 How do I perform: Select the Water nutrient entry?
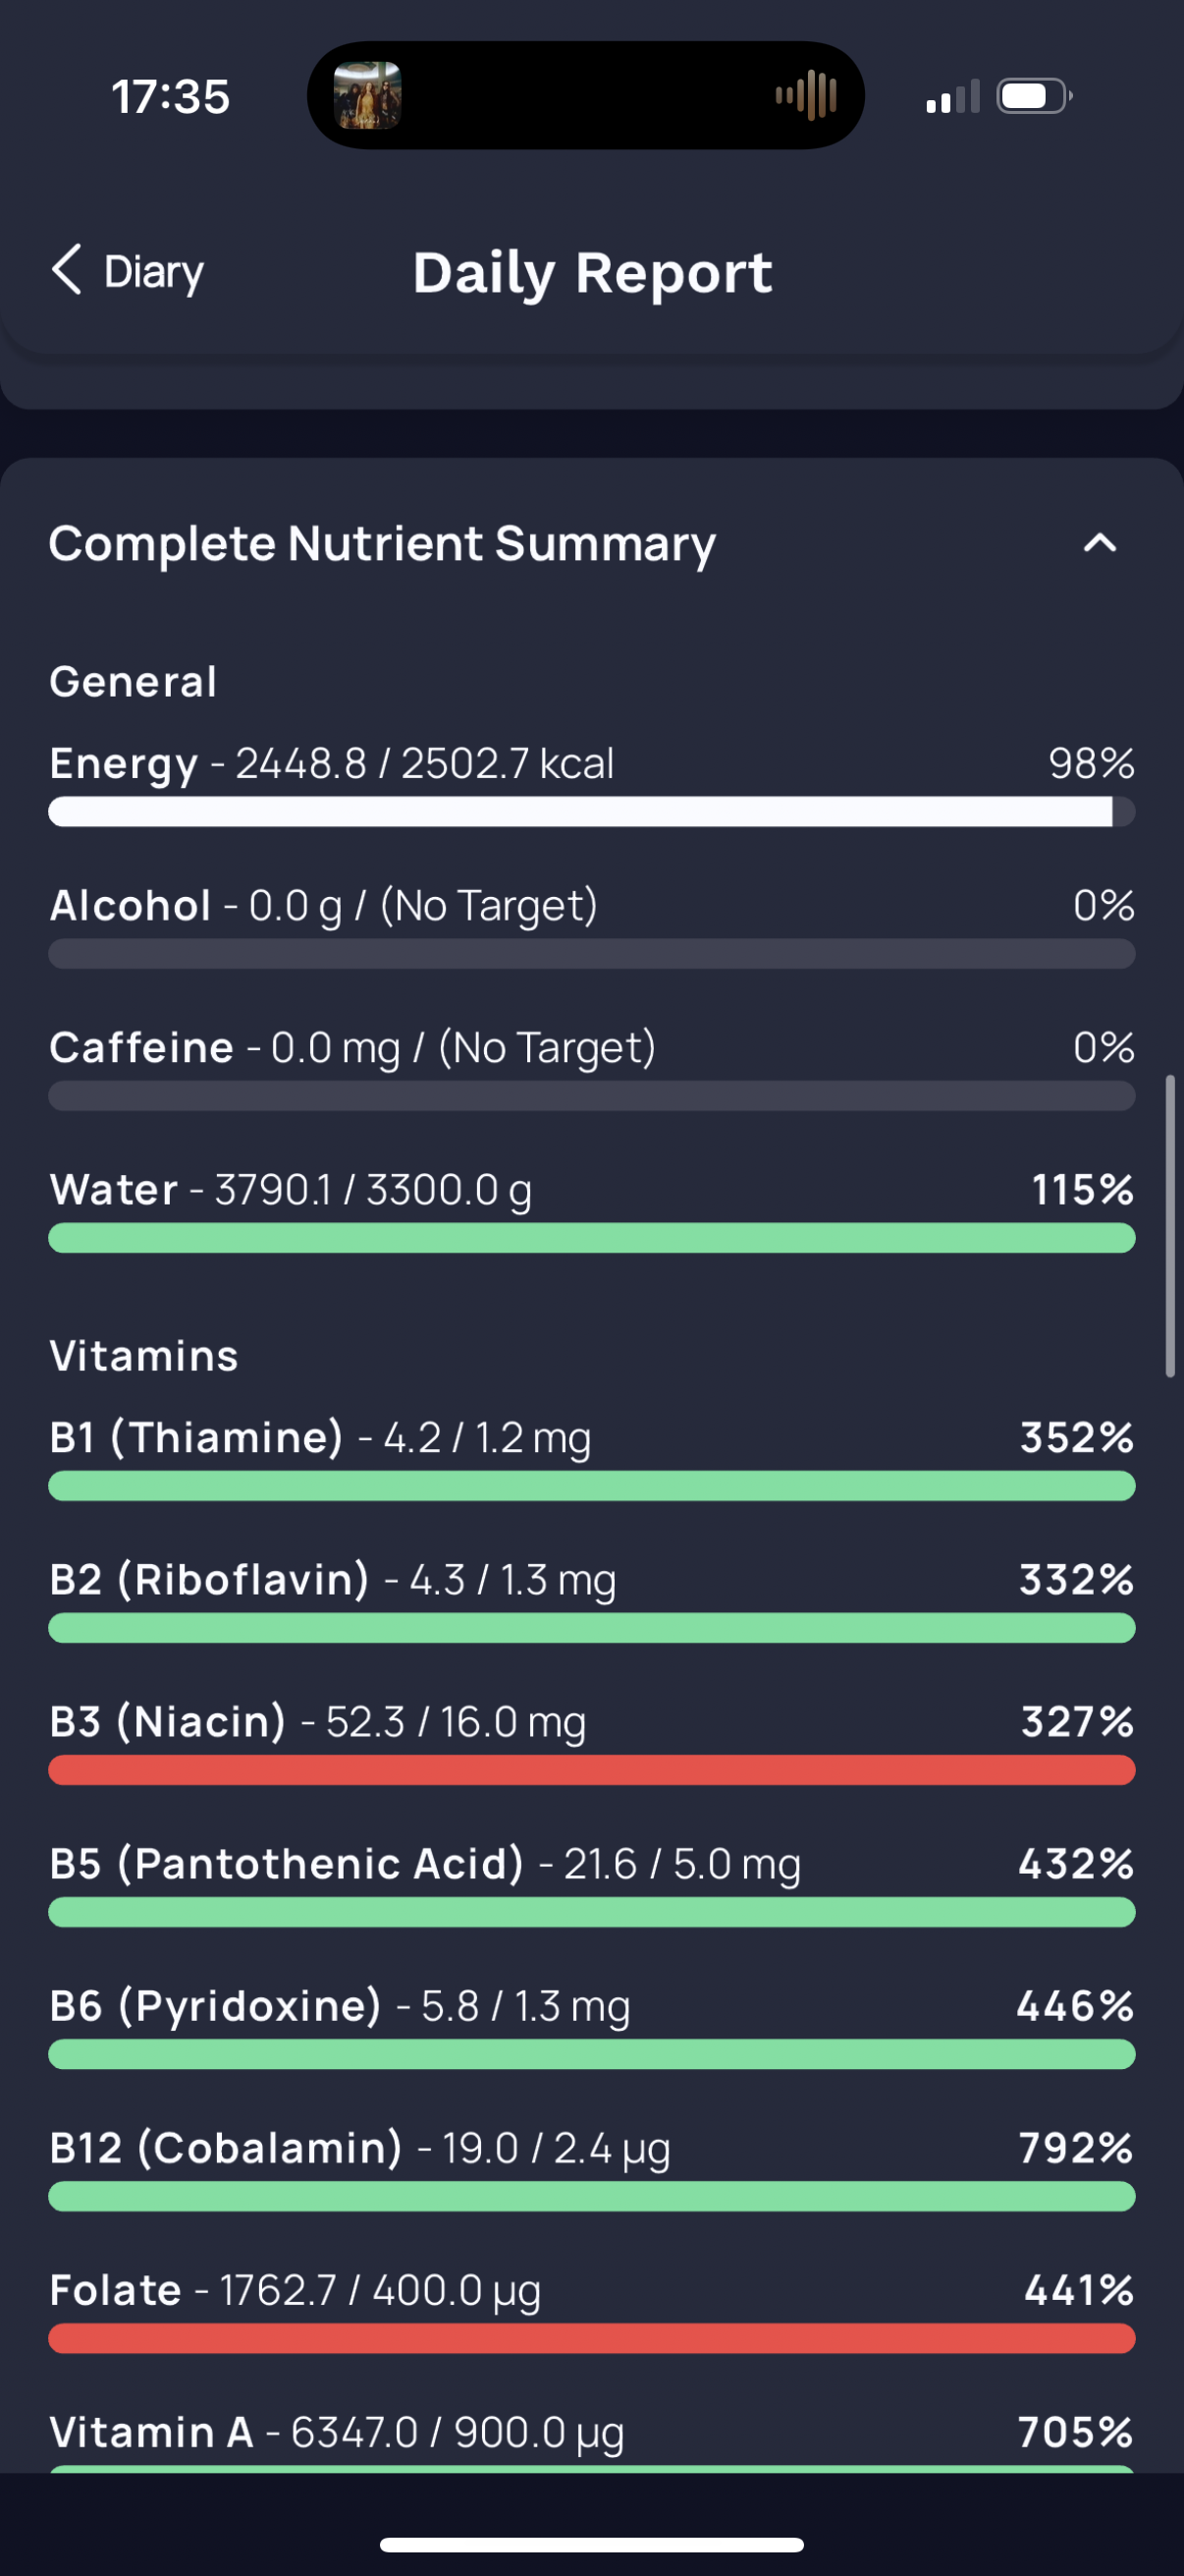[591, 1210]
